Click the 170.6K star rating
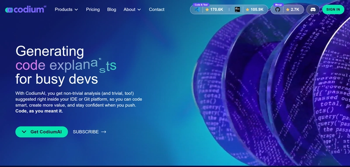This screenshot has width=350, height=167. 214,9
